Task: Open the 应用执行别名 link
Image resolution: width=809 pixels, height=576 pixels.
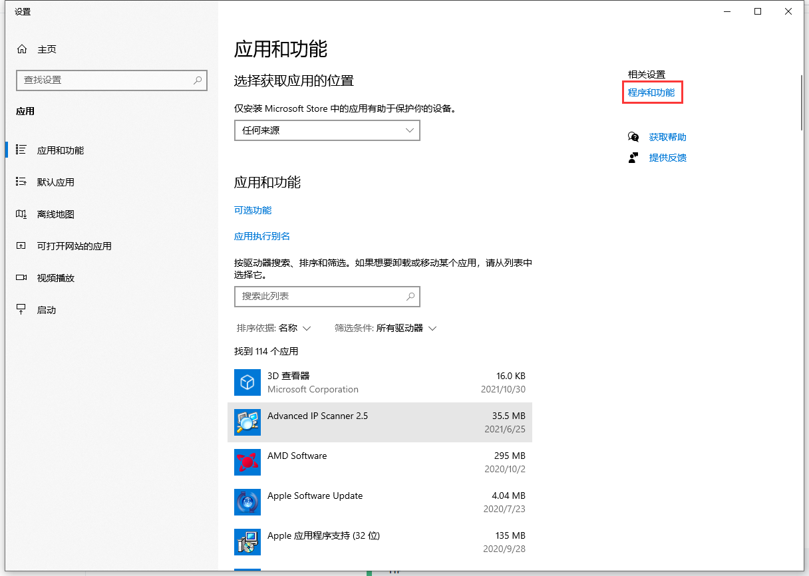Action: (262, 236)
